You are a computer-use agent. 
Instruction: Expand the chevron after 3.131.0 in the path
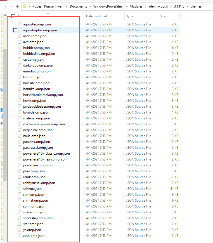click(188, 6)
